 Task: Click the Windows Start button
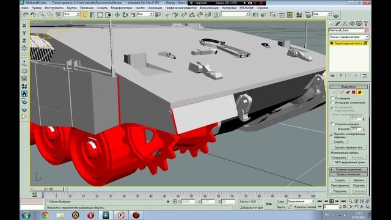(x=26, y=215)
